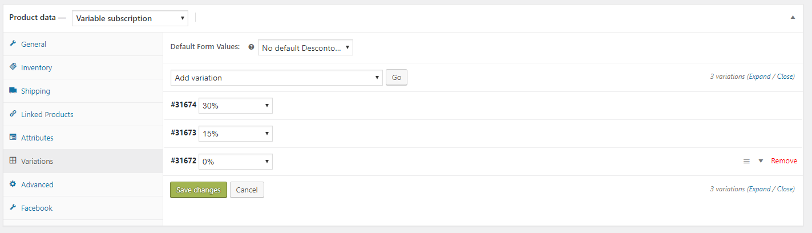The image size is (812, 233).
Task: Switch to the Shipping tab
Action: (x=35, y=91)
